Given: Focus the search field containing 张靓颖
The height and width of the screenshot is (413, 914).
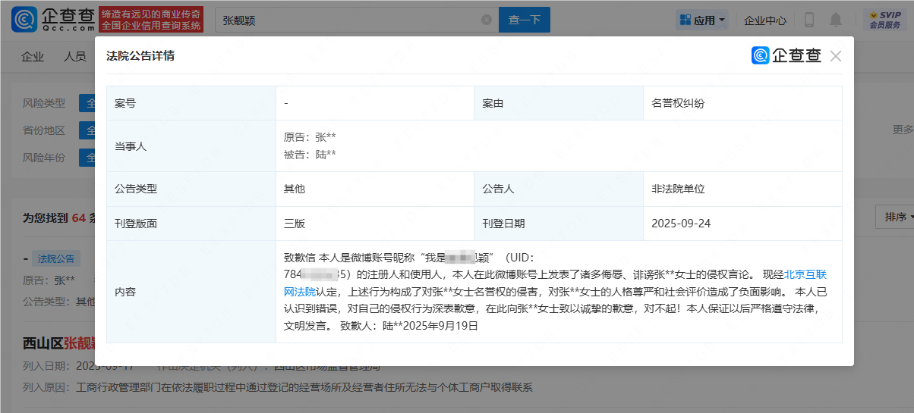Looking at the screenshot, I should pyautogui.click(x=349, y=20).
